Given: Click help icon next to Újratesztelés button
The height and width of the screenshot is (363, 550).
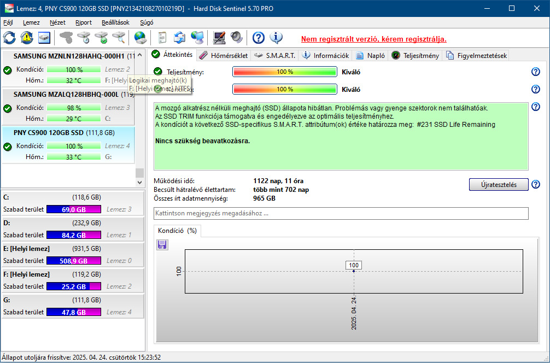Looking at the screenshot, I should pos(536,184).
